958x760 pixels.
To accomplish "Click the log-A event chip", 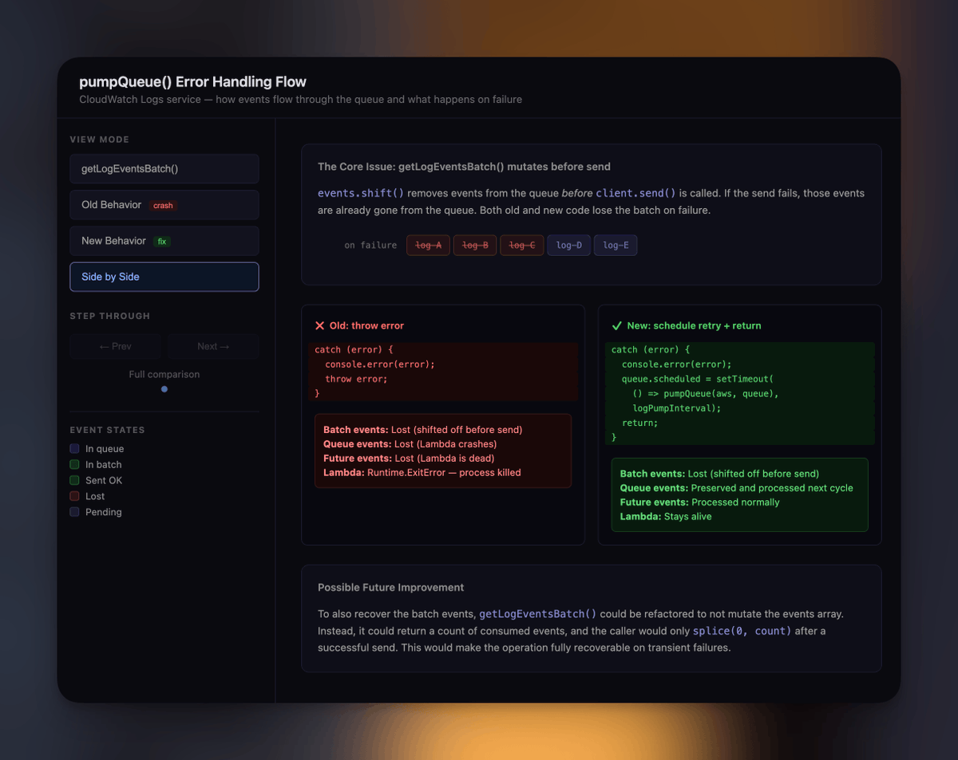I will pos(429,245).
